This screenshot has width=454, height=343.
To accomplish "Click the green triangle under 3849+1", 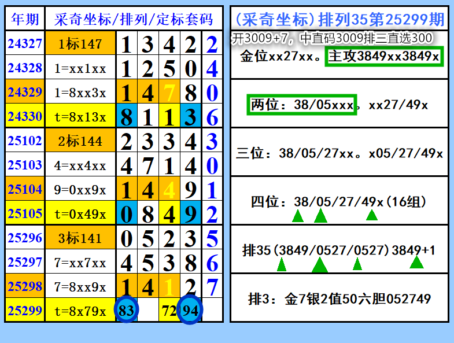I will point(416,262).
